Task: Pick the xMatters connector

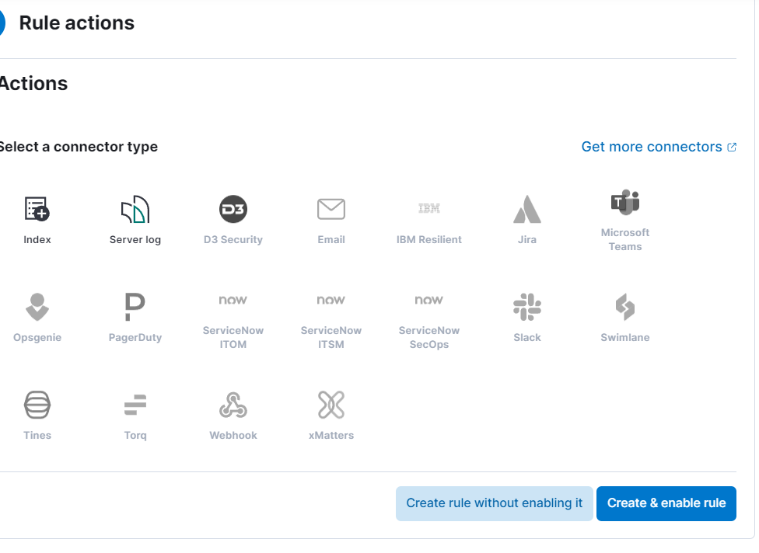Action: click(331, 416)
